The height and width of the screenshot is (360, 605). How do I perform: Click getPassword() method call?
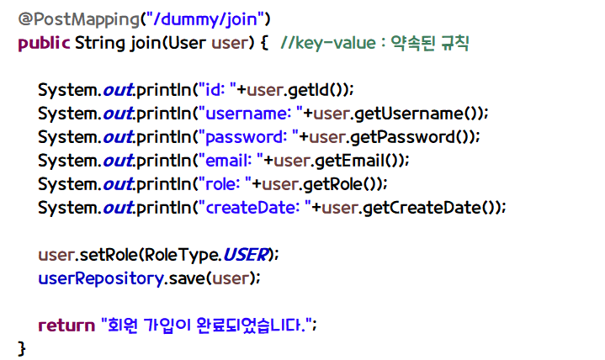pyautogui.click(x=412, y=137)
